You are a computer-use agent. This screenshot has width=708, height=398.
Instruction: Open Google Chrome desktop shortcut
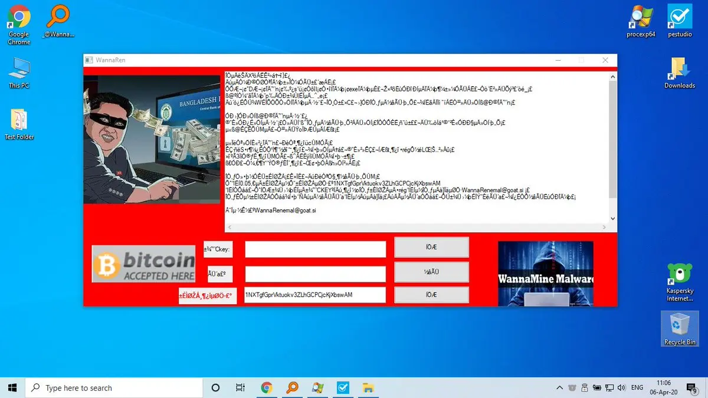pyautogui.click(x=19, y=25)
